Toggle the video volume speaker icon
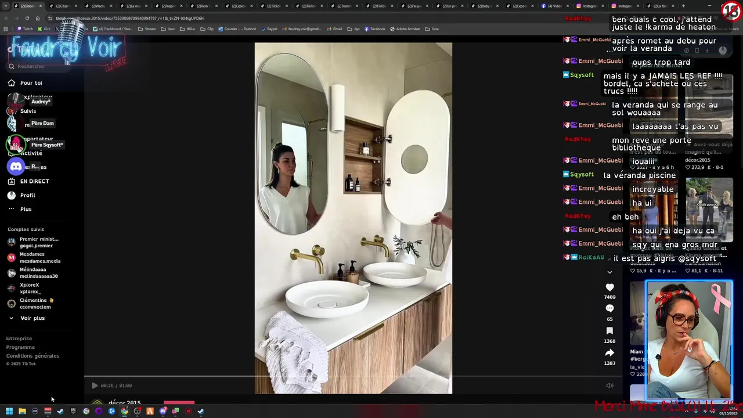Image resolution: width=743 pixels, height=418 pixels. 609,385
